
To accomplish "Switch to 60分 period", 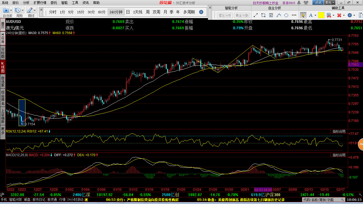I will pyautogui.click(x=102, y=12).
